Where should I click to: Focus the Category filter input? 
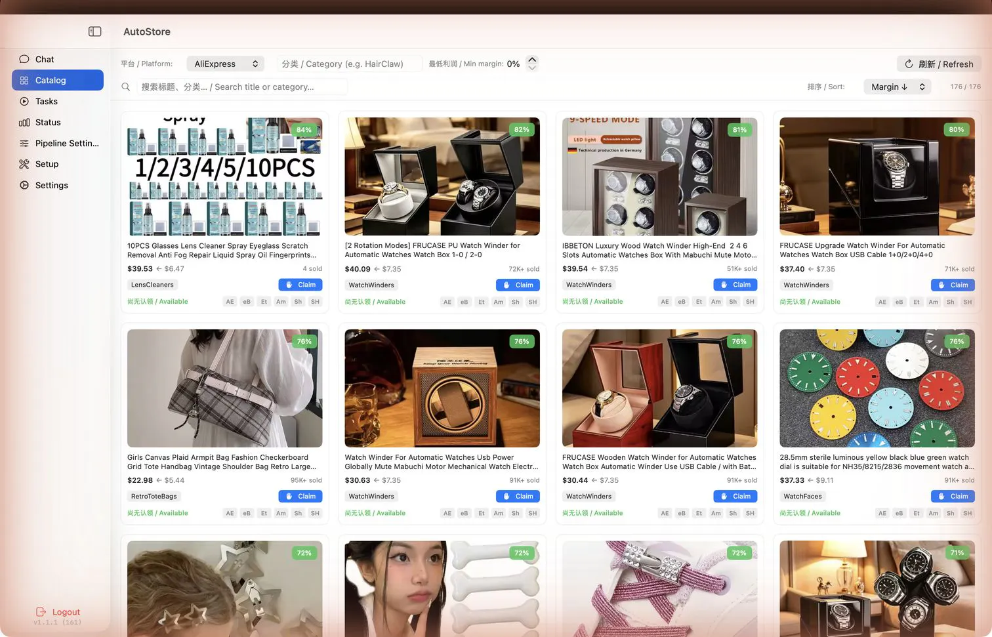coord(349,64)
